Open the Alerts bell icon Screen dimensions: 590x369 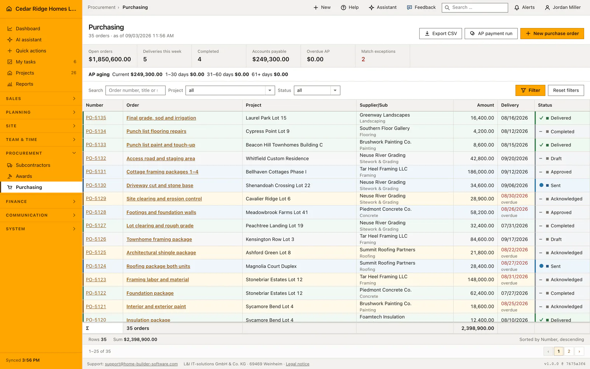tap(517, 7)
